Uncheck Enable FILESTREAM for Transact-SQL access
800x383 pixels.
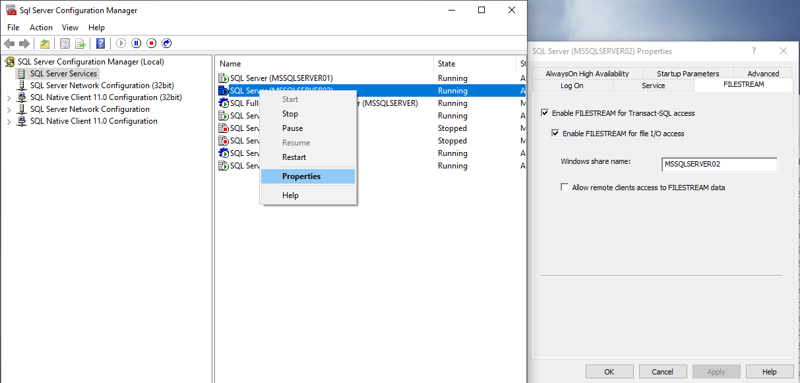545,113
